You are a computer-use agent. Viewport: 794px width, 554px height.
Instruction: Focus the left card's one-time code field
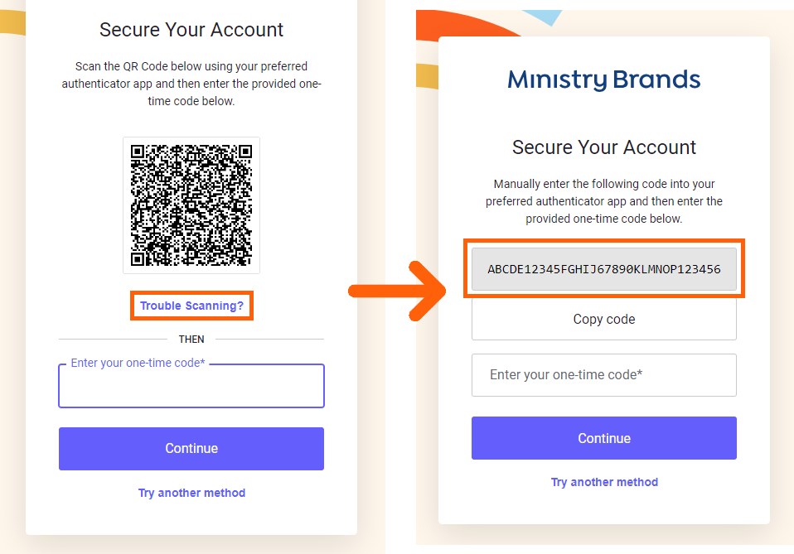pos(191,388)
